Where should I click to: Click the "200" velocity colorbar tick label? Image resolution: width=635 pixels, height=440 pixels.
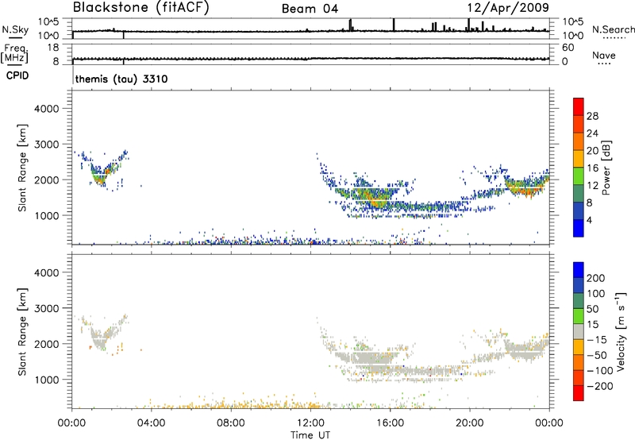click(x=596, y=278)
